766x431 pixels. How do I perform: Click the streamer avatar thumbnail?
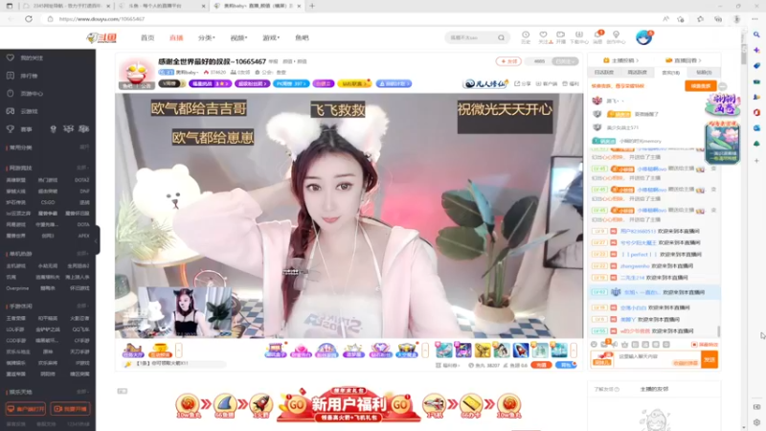pyautogui.click(x=136, y=73)
